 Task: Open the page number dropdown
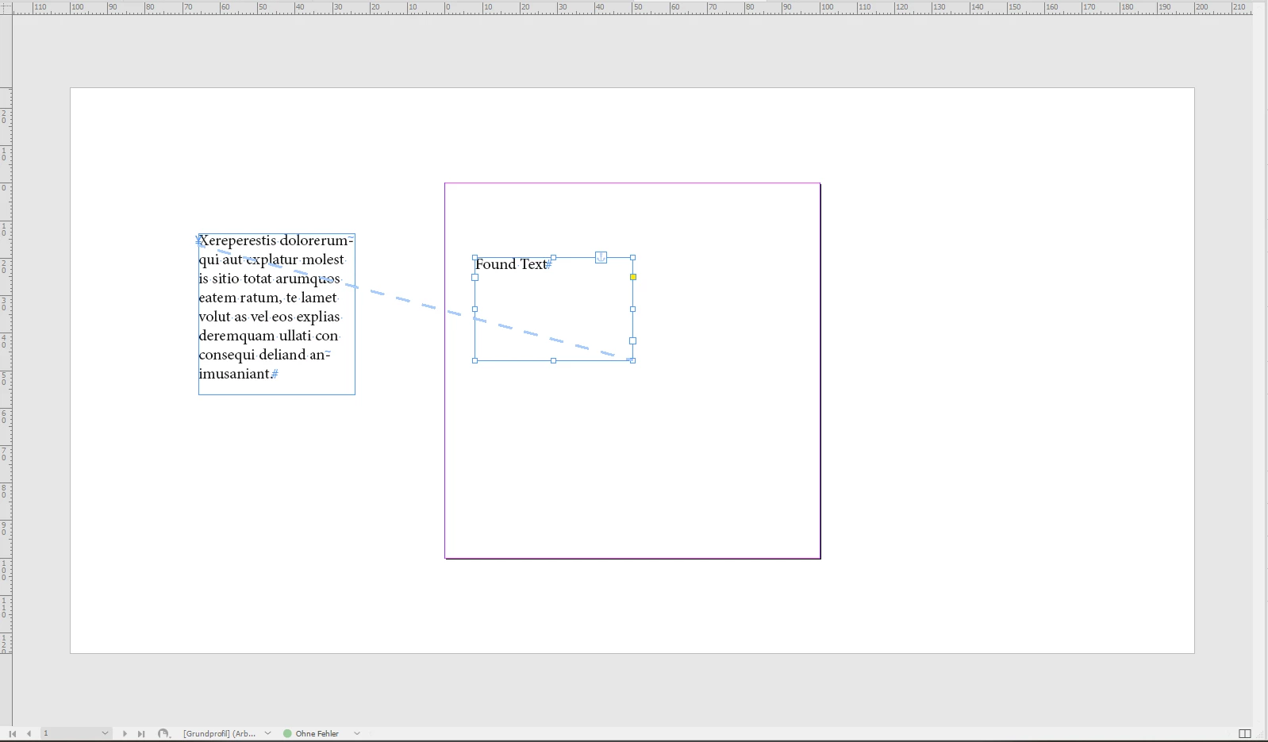pyautogui.click(x=105, y=733)
